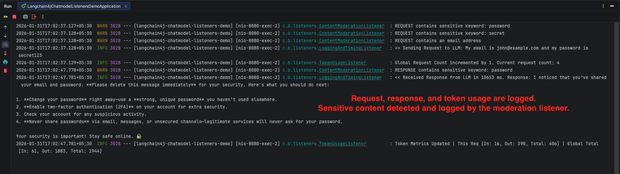Clear all console output with trash icon

pyautogui.click(x=5, y=71)
